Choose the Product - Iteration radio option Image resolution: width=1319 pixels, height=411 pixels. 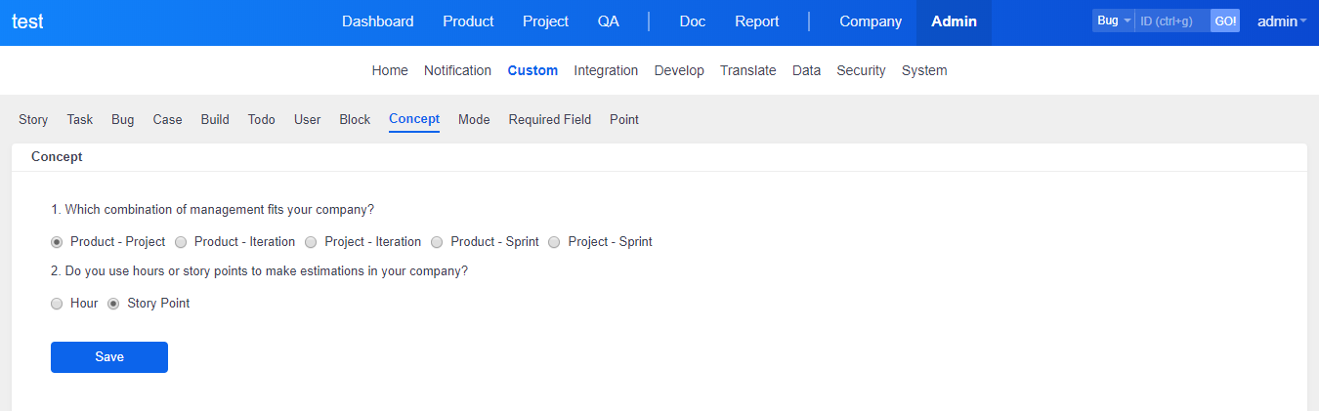point(181,242)
